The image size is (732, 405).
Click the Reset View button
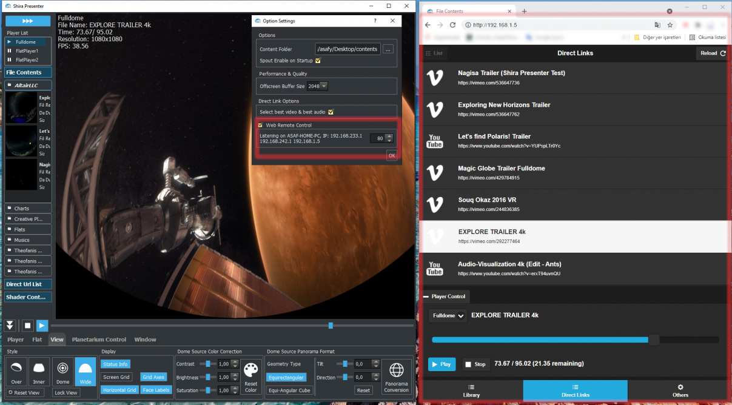pyautogui.click(x=26, y=393)
